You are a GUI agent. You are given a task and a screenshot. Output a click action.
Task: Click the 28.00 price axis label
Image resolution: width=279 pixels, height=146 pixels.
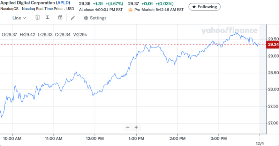[x=272, y=89]
